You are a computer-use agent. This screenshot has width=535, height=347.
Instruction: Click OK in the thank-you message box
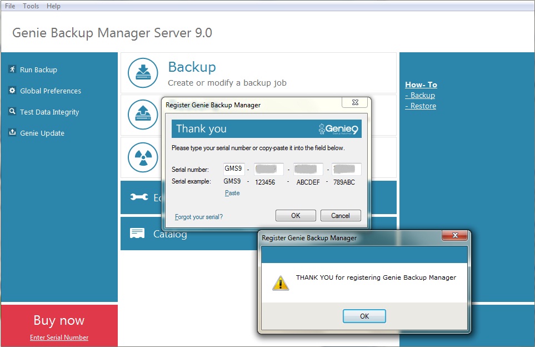click(x=364, y=316)
